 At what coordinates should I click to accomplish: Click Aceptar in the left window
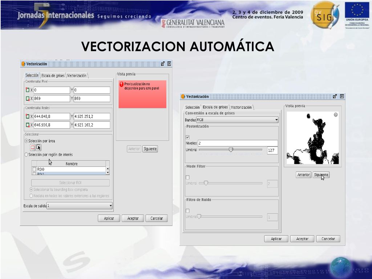133,218
